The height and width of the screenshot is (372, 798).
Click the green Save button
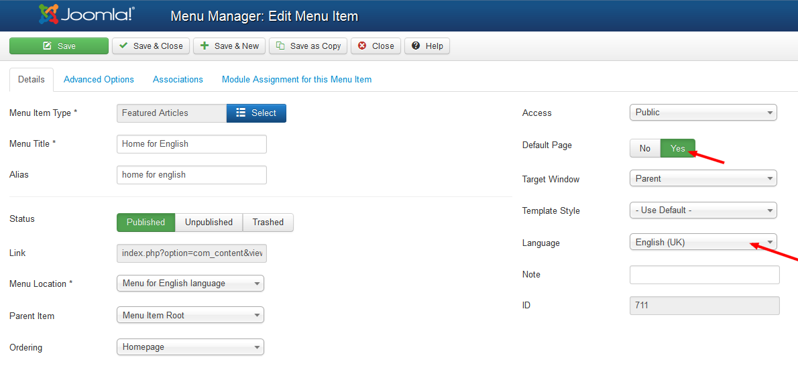59,46
